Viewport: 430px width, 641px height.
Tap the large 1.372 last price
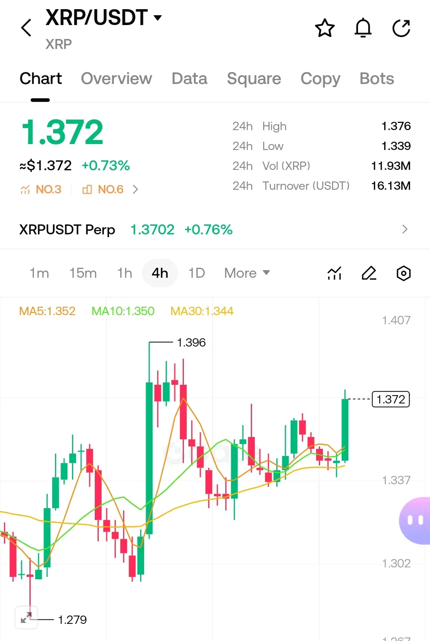pyautogui.click(x=62, y=132)
